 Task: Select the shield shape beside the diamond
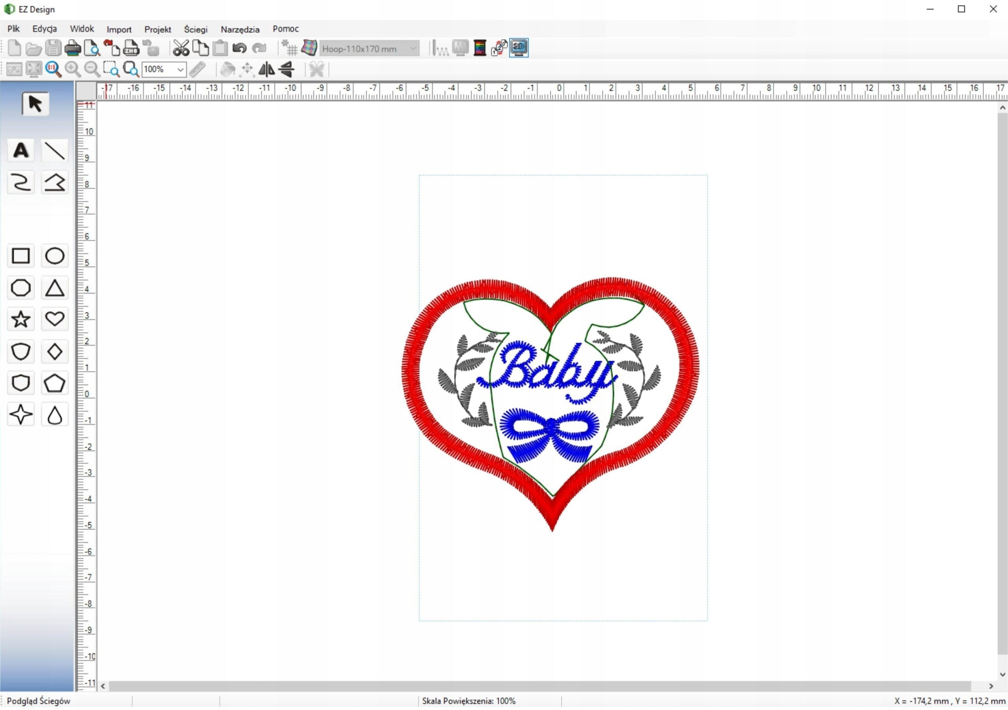click(x=20, y=352)
